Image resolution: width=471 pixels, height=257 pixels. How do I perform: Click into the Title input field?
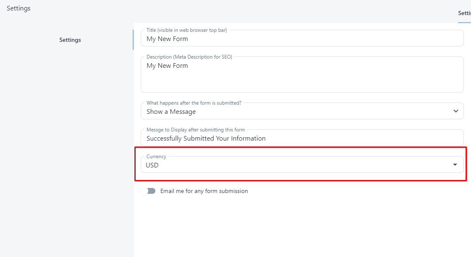[x=301, y=39]
